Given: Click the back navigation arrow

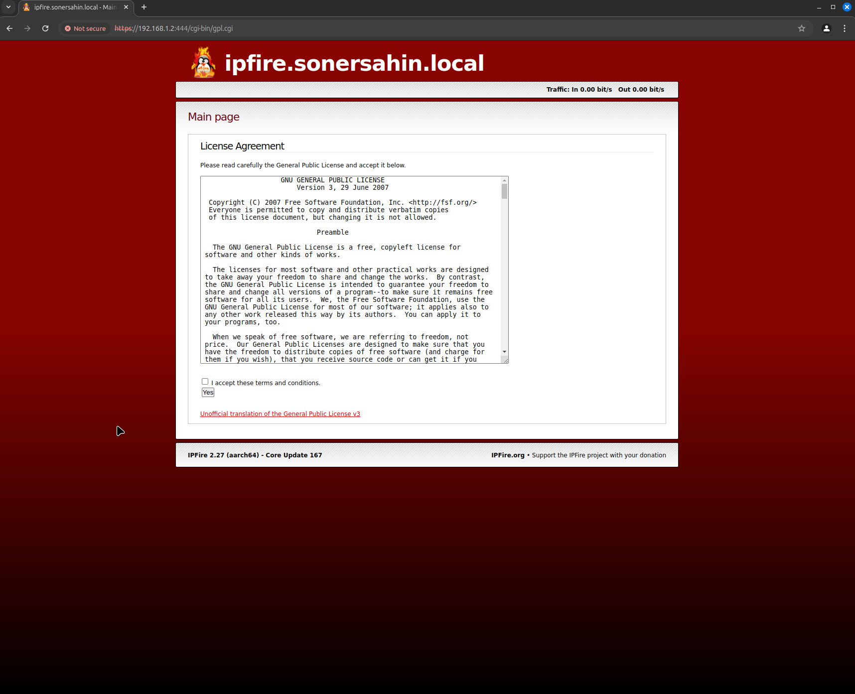Looking at the screenshot, I should pyautogui.click(x=9, y=28).
